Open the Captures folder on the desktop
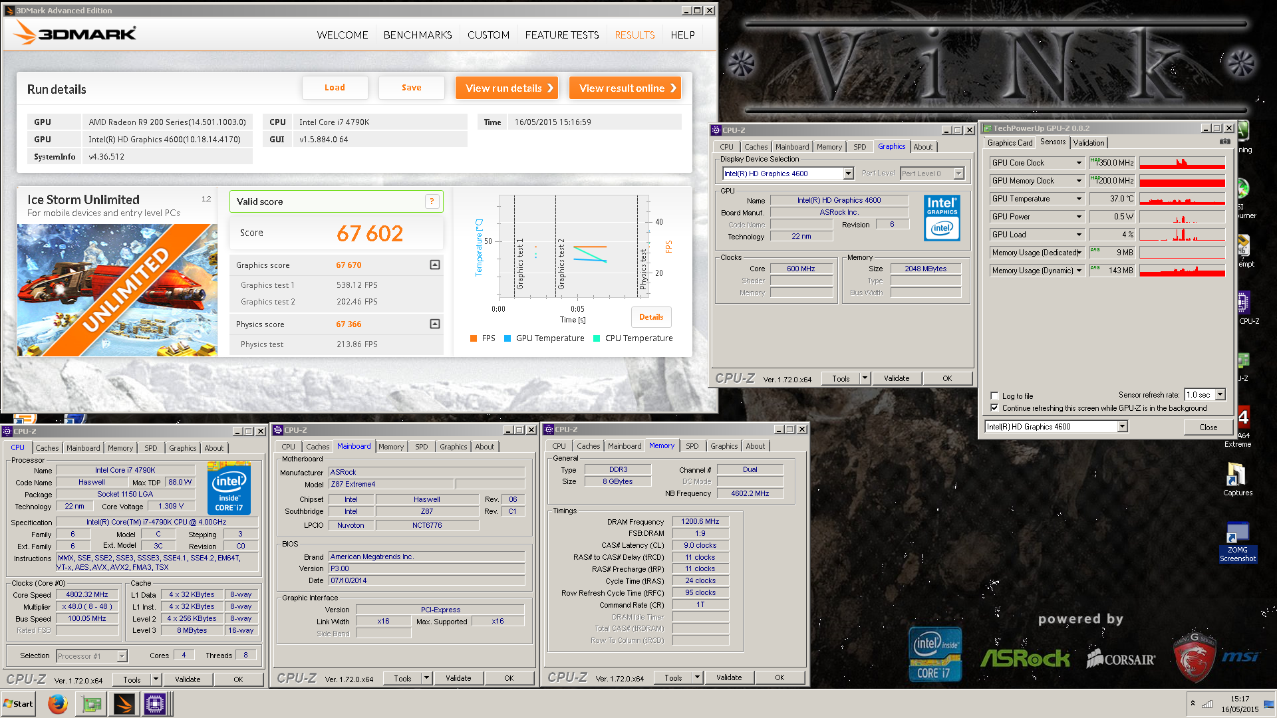Viewport: 1277px width, 718px height. coord(1237,479)
